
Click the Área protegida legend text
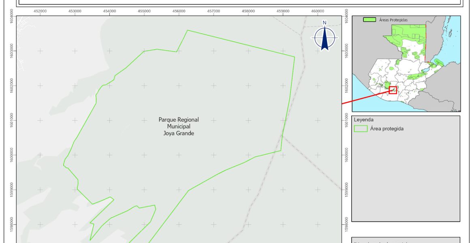pos(386,129)
